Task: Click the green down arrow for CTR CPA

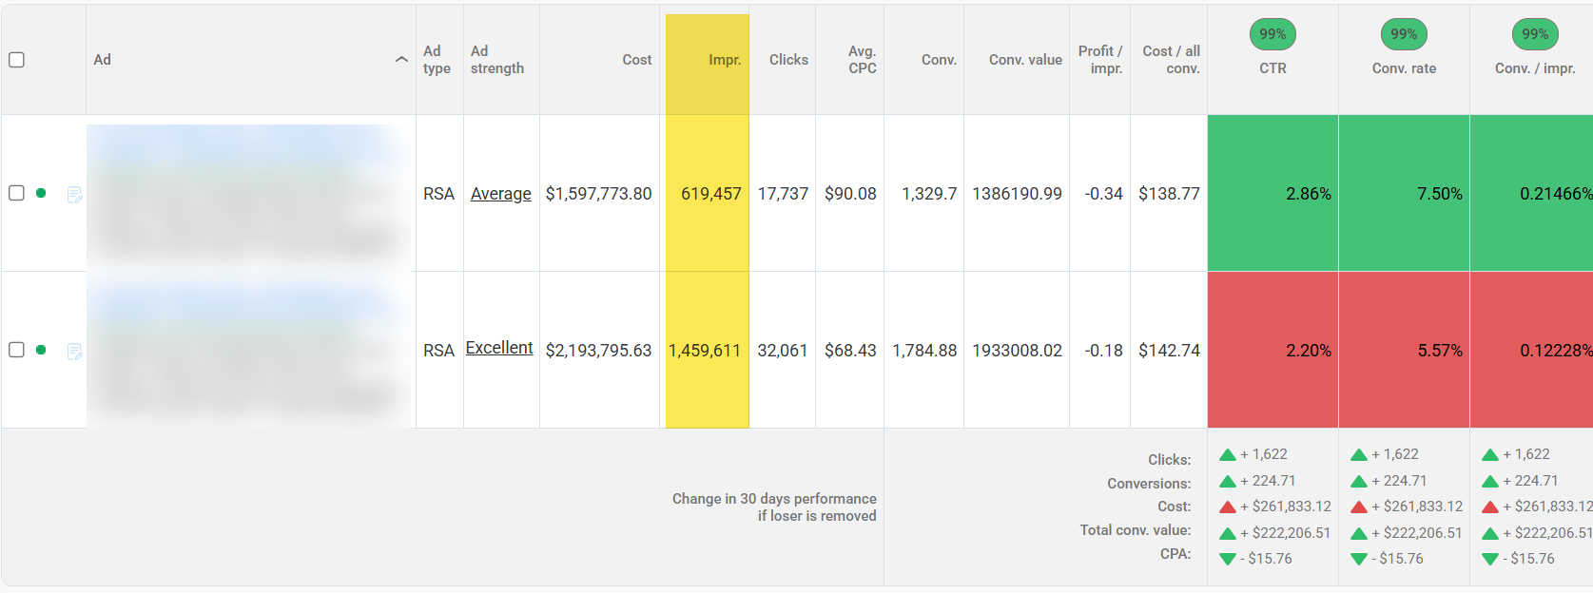Action: point(1228,559)
